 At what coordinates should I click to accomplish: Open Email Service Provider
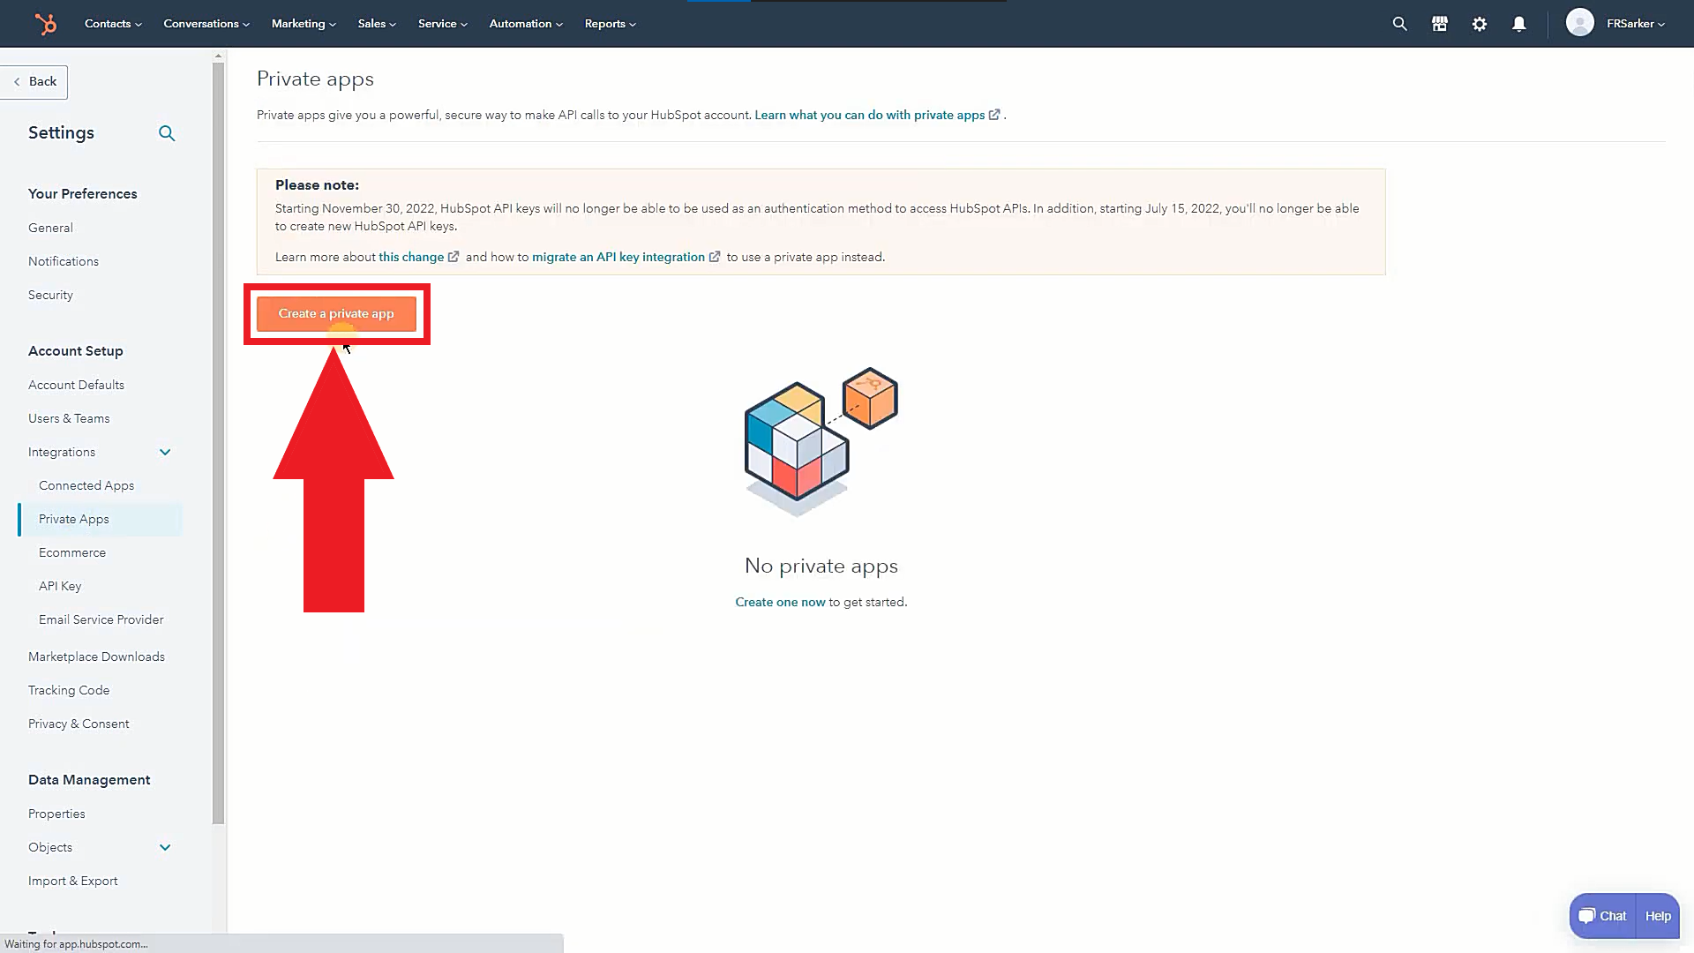pyautogui.click(x=101, y=619)
